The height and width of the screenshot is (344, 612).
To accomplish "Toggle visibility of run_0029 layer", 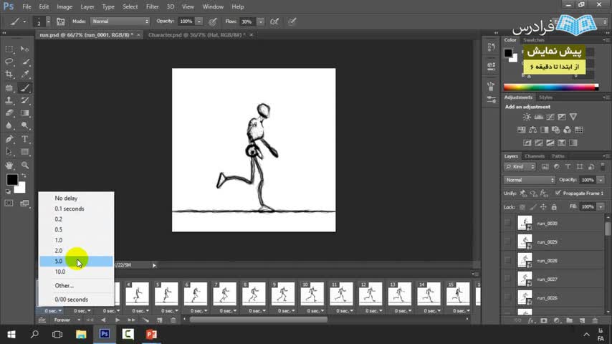I will [x=507, y=242].
